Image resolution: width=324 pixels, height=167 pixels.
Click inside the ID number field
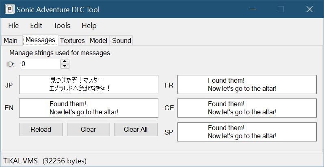(40, 64)
